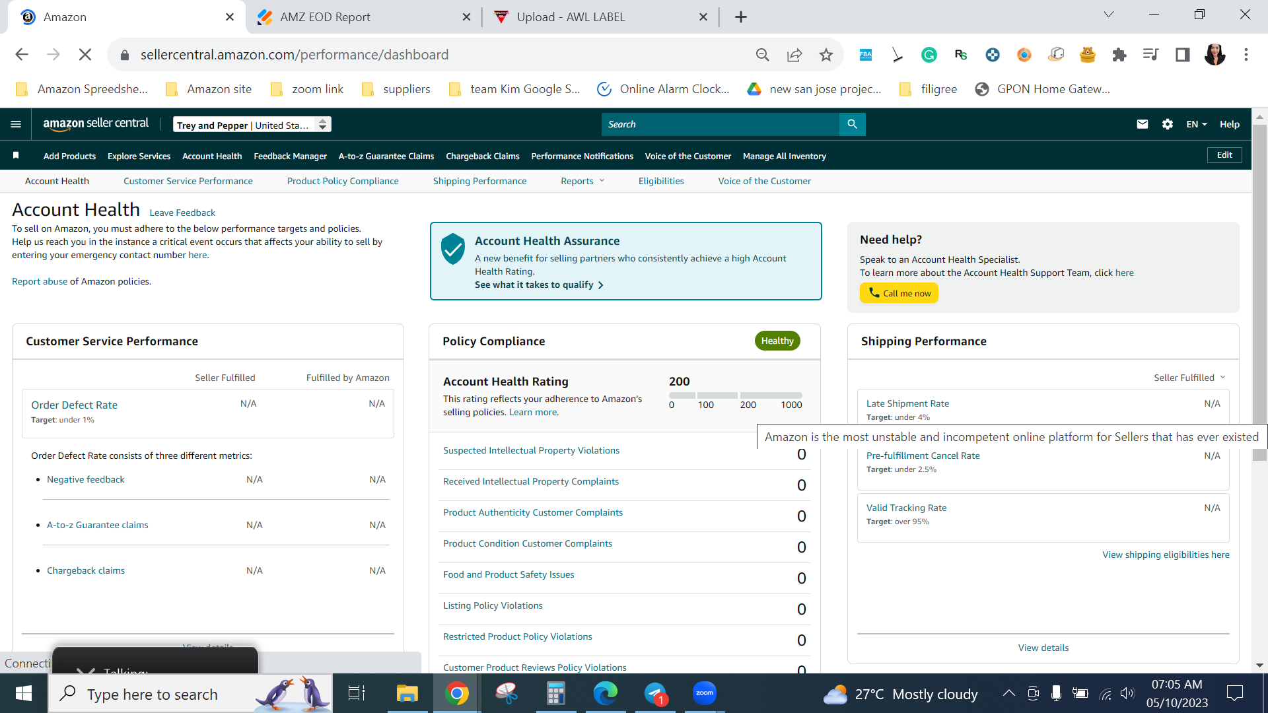The image size is (1268, 713).
Task: Click the Windows Start button
Action: [x=24, y=693]
